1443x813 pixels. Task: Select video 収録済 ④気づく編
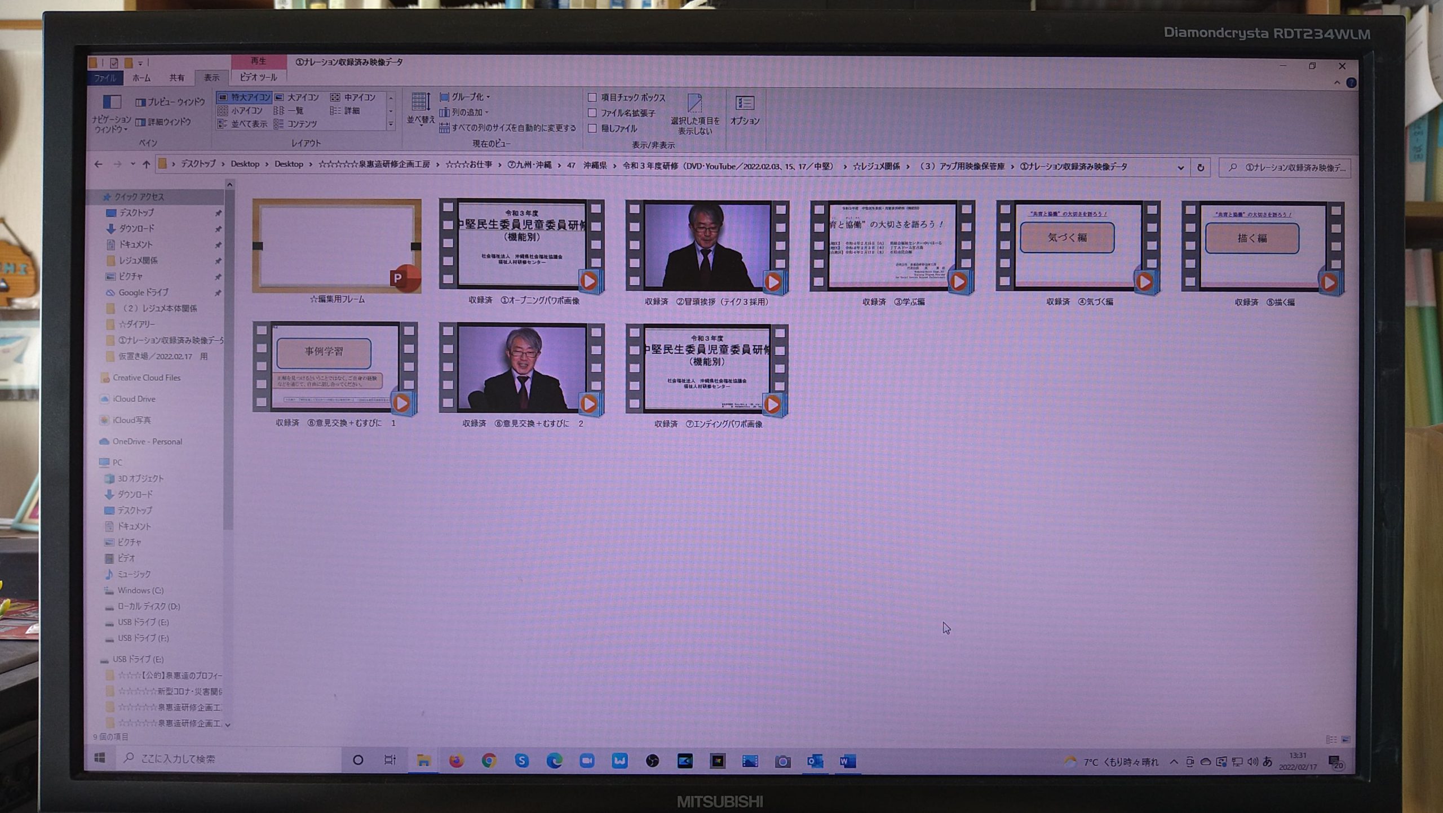[1079, 254]
